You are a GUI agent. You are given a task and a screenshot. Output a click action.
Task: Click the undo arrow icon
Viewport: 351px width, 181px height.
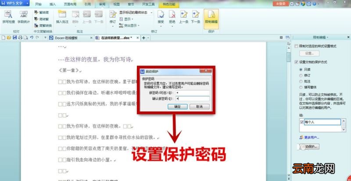point(32,38)
